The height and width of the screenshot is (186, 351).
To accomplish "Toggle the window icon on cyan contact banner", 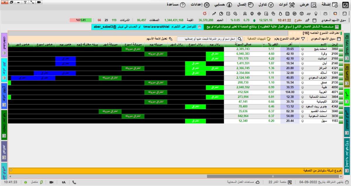I will tap(199, 27).
